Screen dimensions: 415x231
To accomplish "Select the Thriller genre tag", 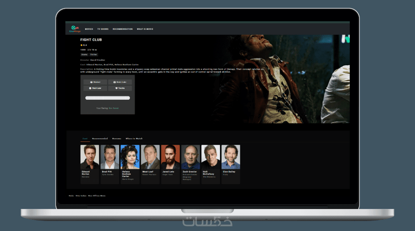I will tap(93, 54).
